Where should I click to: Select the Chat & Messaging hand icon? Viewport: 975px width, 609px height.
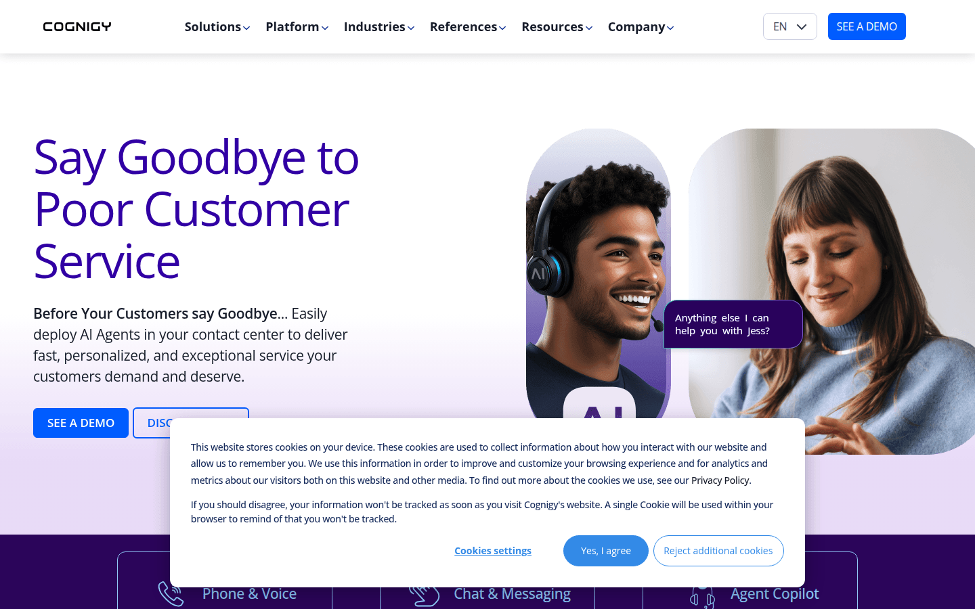425,595
